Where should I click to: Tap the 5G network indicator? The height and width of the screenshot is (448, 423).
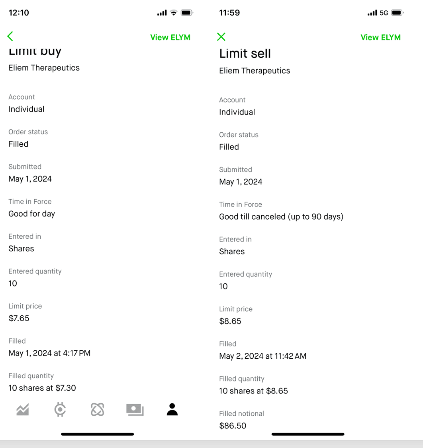tap(384, 13)
